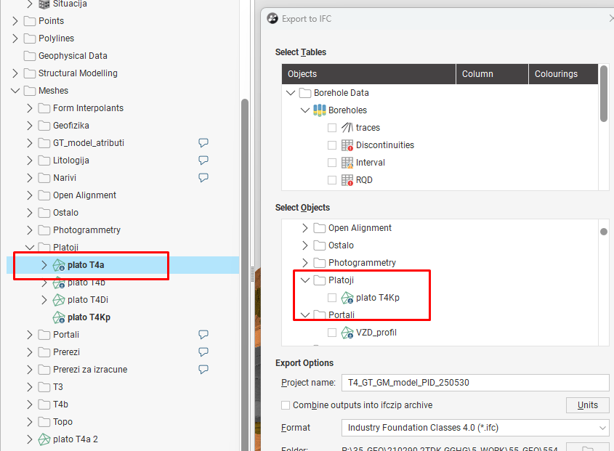Click the project tree vertical scrollbar
614x451 pixels.
pos(245,274)
